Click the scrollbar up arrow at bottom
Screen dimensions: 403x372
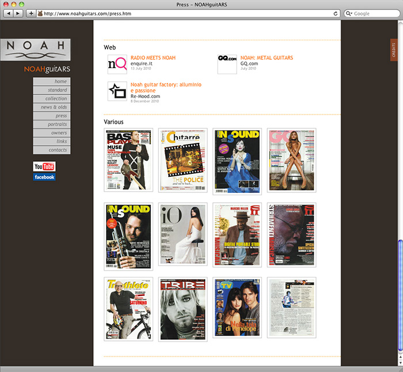[400, 357]
